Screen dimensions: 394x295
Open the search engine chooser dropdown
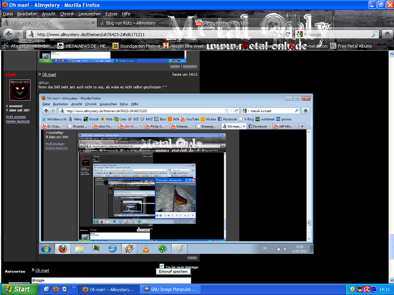302,34
